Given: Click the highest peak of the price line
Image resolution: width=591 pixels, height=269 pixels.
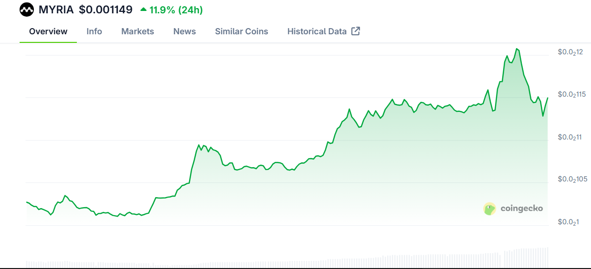Looking at the screenshot, I should pyautogui.click(x=517, y=49).
